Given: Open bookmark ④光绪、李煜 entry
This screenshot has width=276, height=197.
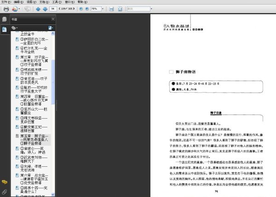Looking at the screenshot, I should (x=34, y=168).
